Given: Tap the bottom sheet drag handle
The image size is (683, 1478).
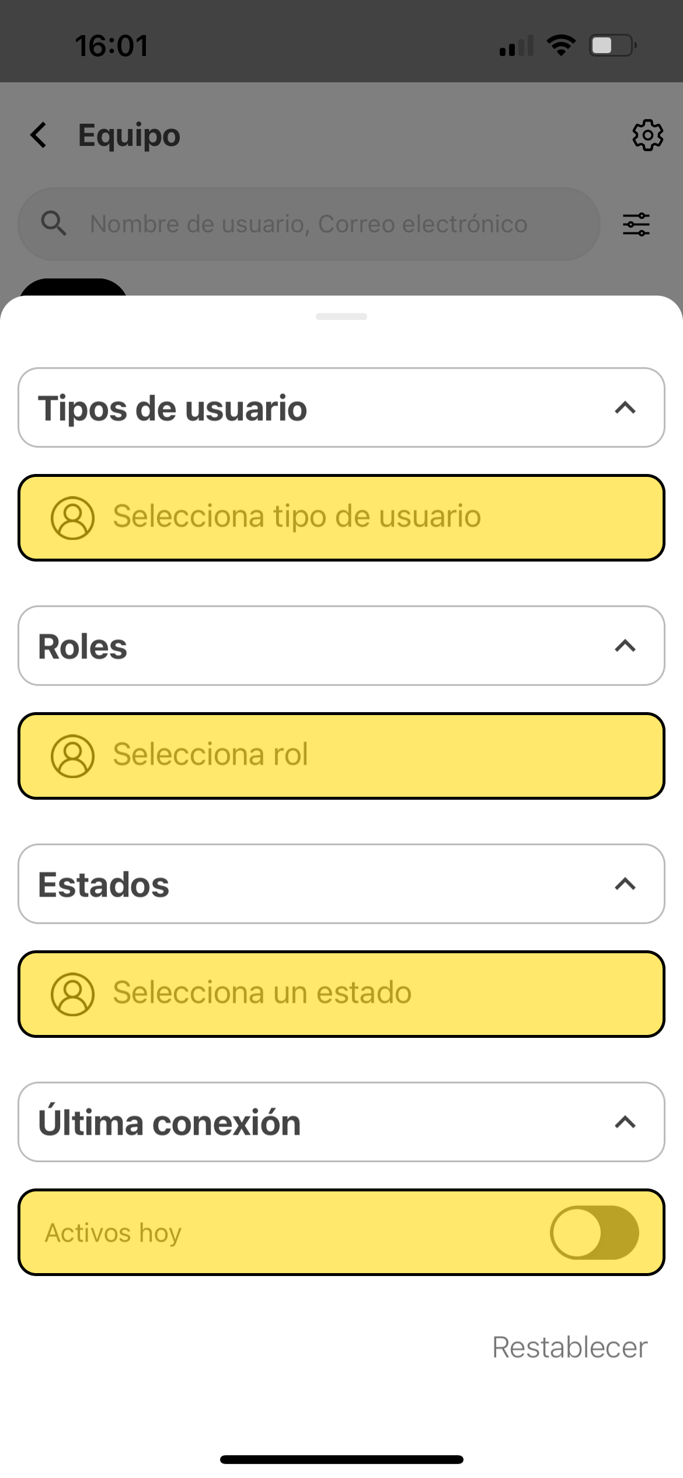Looking at the screenshot, I should pos(341,316).
